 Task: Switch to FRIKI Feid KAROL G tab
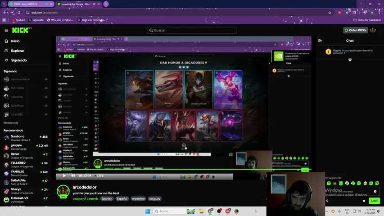tap(27, 4)
